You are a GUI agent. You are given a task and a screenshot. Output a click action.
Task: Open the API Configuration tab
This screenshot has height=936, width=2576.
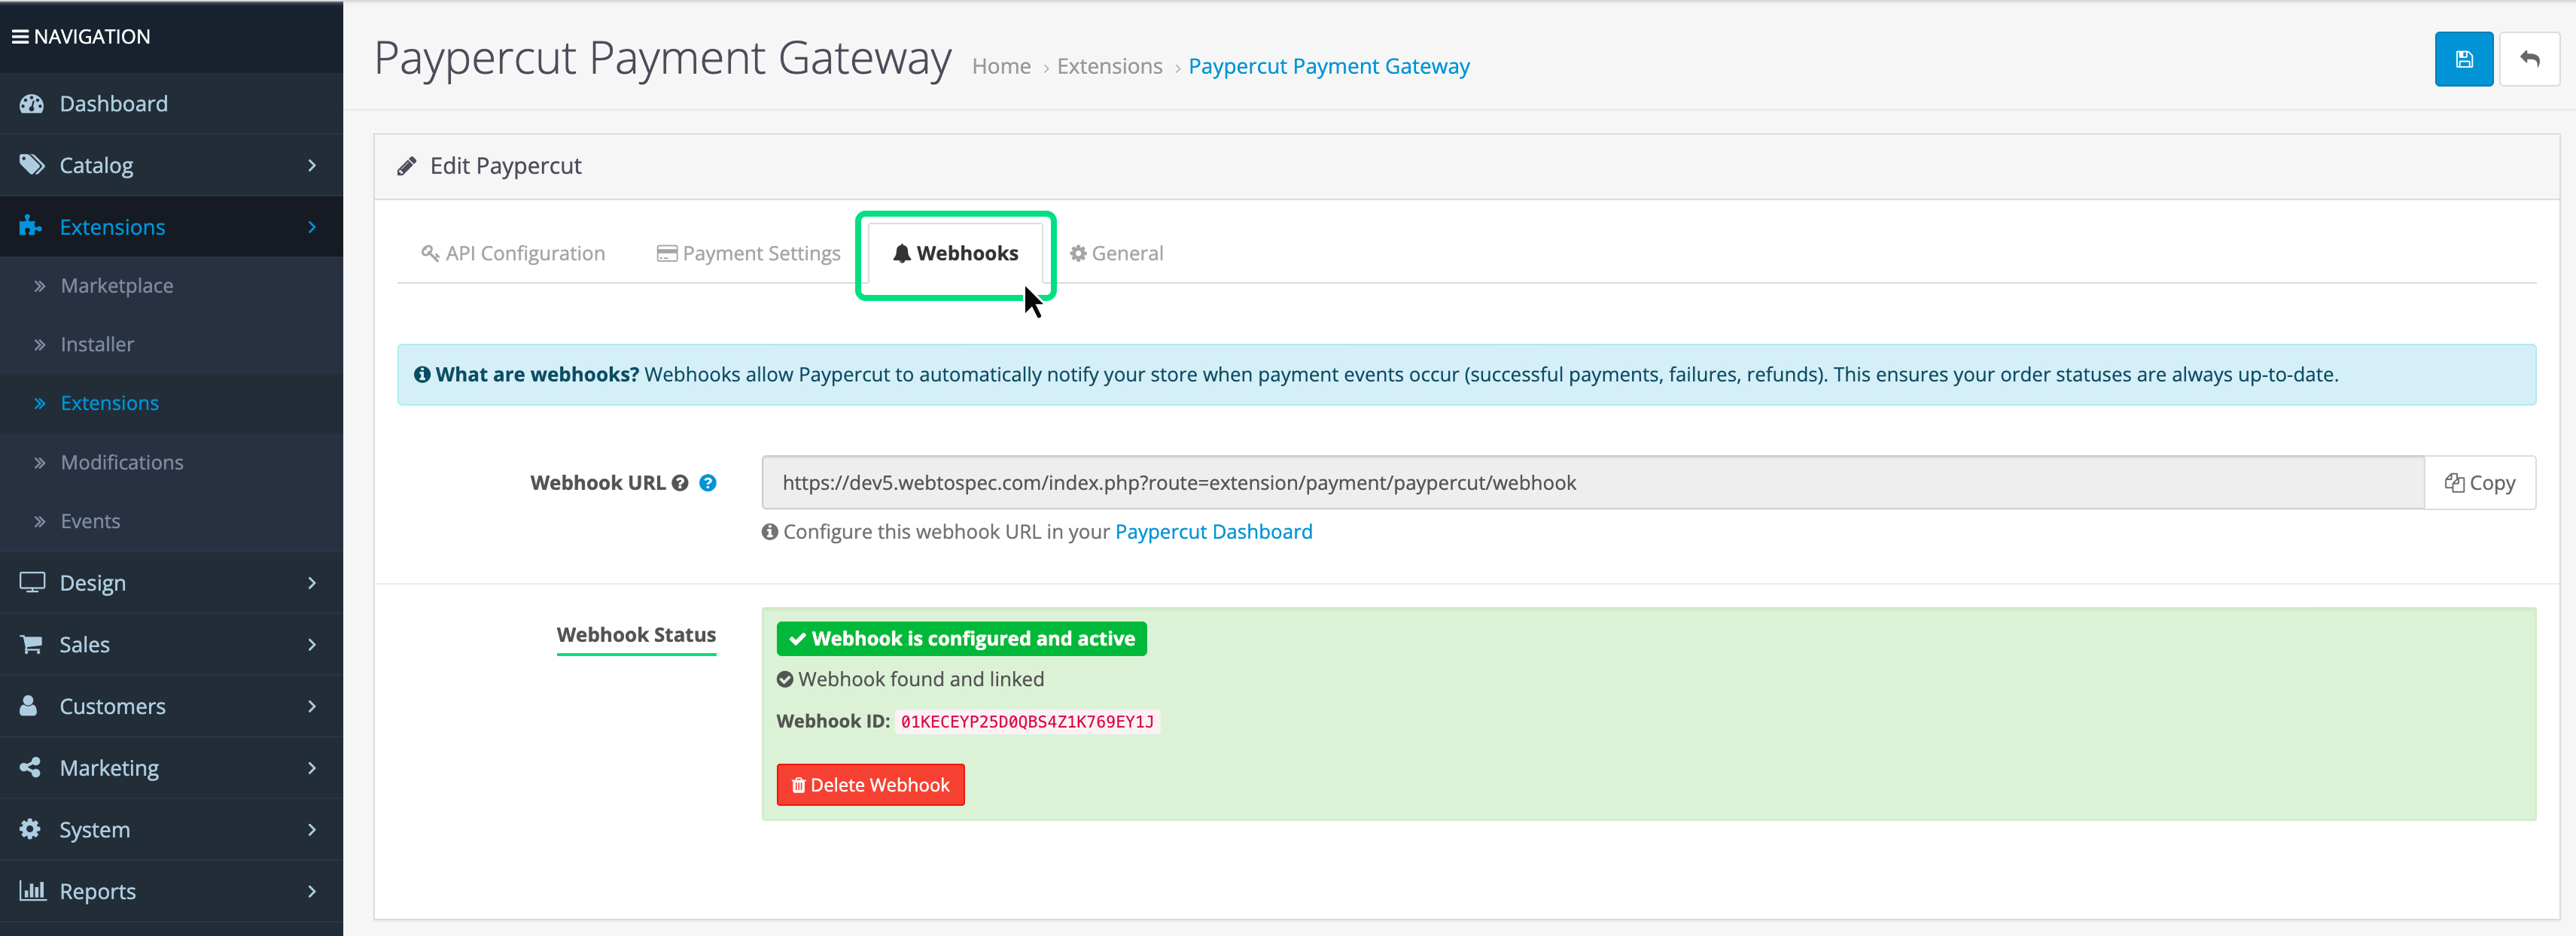coord(513,253)
